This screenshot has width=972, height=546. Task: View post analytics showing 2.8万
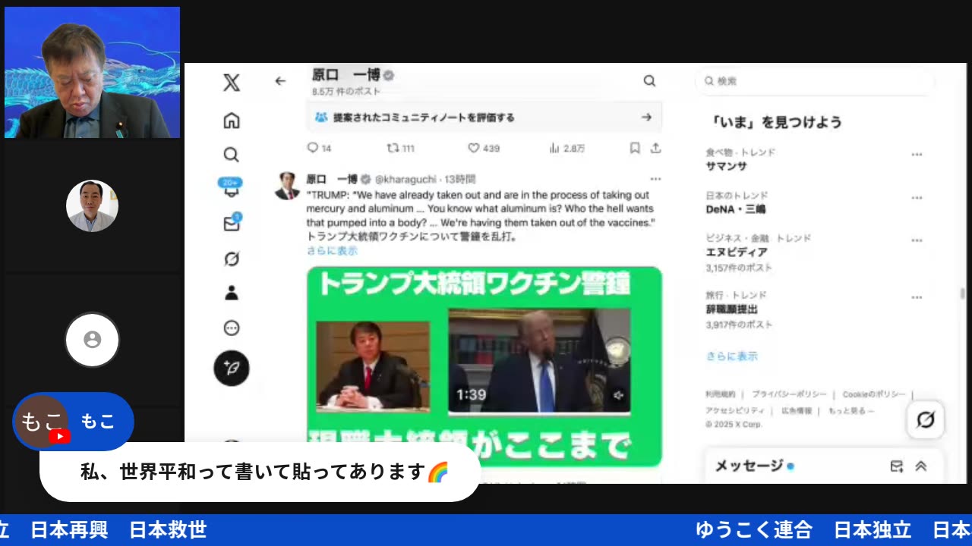[566, 148]
